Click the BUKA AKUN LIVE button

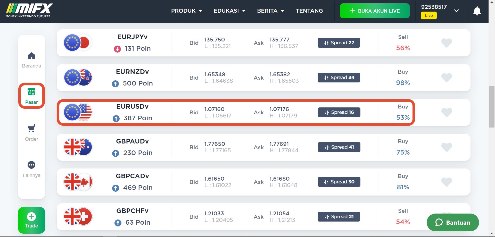click(x=375, y=11)
